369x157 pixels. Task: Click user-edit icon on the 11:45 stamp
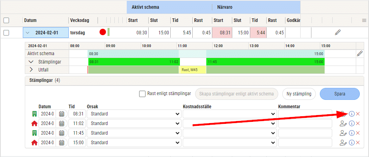click(x=343, y=133)
